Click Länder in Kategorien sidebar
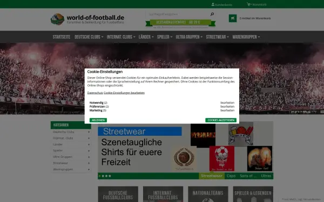Image resolution: width=324 pixels, height=202 pixels. 58,144
